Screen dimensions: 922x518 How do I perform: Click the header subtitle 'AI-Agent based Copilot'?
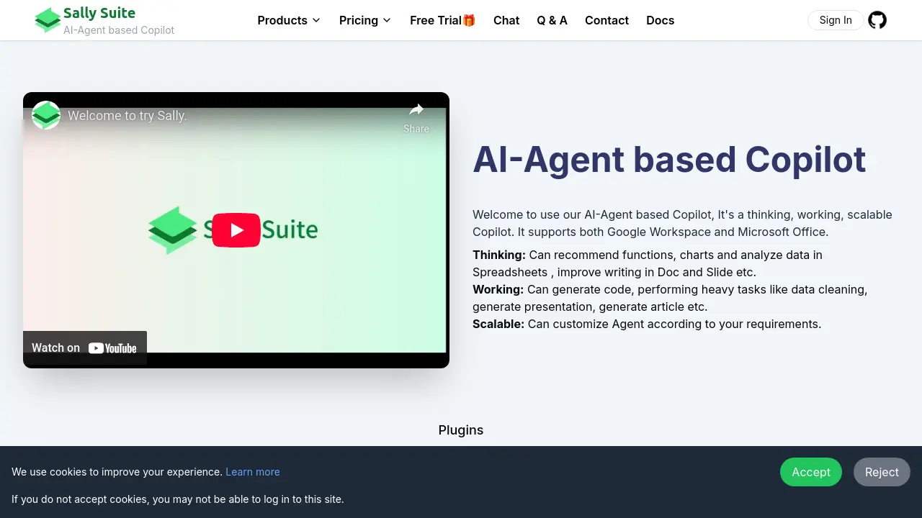119,30
